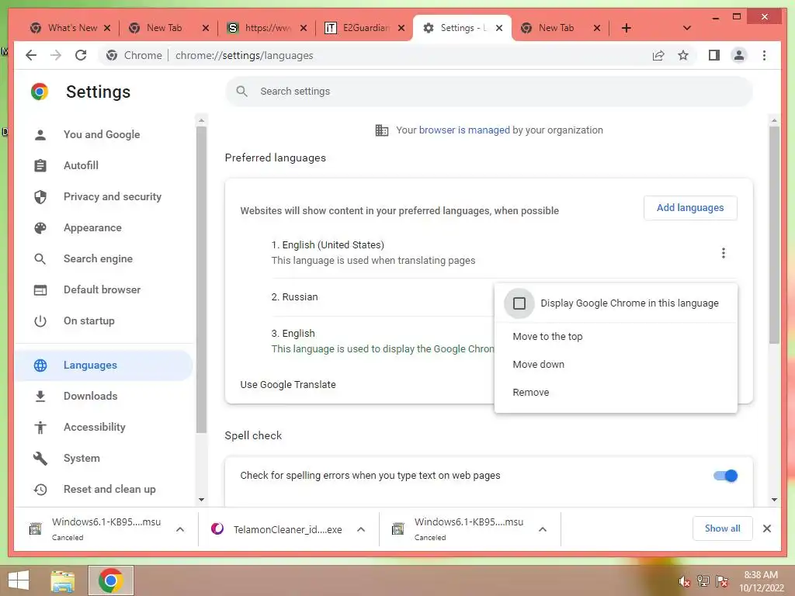Click the System wrench icon
This screenshot has height=596, width=795.
point(40,458)
